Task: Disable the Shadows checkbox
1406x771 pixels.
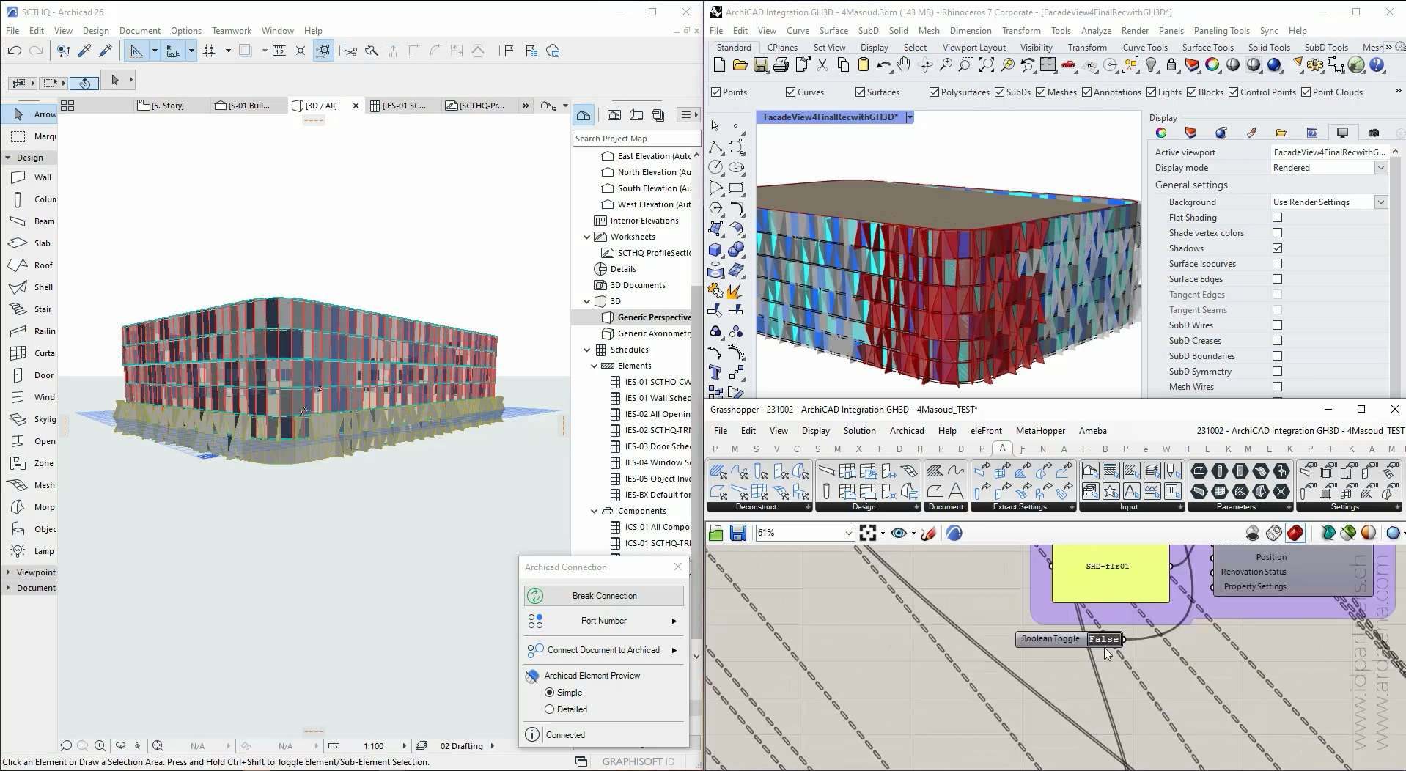Action: pyautogui.click(x=1278, y=248)
